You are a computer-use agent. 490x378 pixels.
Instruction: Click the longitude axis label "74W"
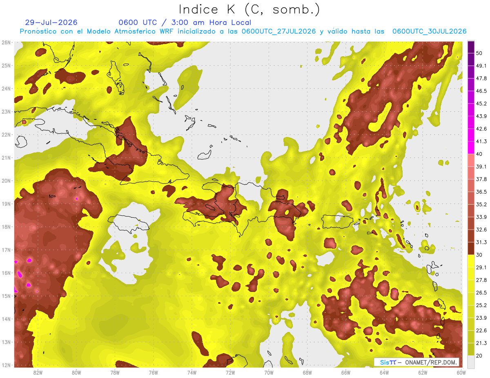(x=192, y=373)
